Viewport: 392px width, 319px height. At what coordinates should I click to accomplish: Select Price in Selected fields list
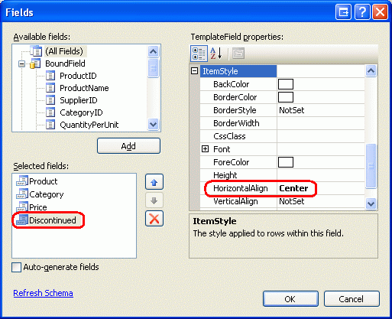pyautogui.click(x=38, y=207)
